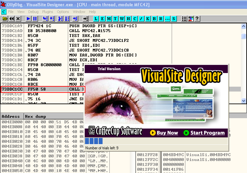Select stack entry 0012FF2C VisualSi.00400000
This screenshot has height=173, width=247.
(184, 160)
